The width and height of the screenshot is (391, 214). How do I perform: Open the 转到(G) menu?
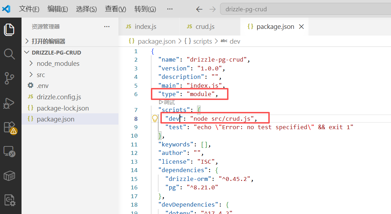[145, 9]
